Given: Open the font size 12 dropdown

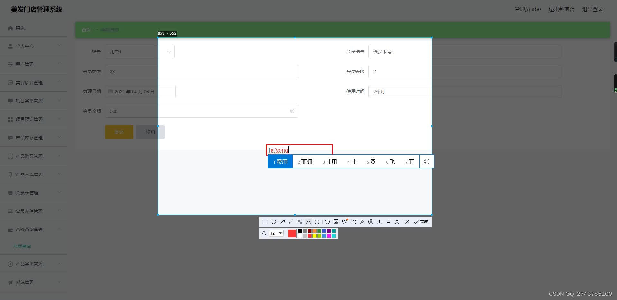Looking at the screenshot, I should [x=276, y=233].
